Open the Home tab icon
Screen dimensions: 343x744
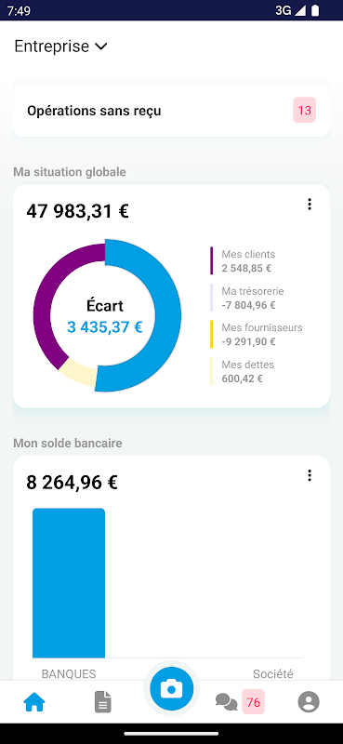tap(34, 702)
